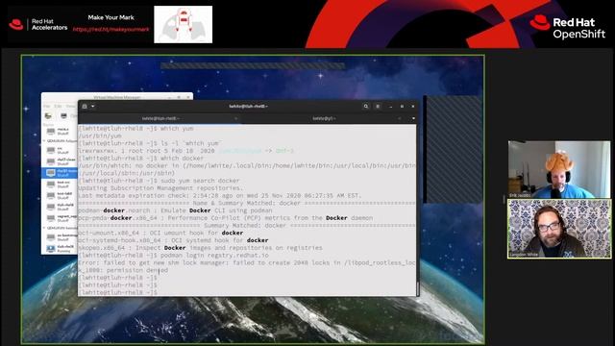Click the skopeo.x86_64 result line
This screenshot has height=346, width=615.
(201, 248)
